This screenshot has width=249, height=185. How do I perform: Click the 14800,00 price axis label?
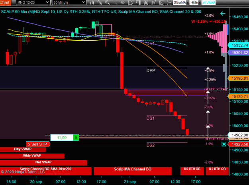tap(240, 174)
